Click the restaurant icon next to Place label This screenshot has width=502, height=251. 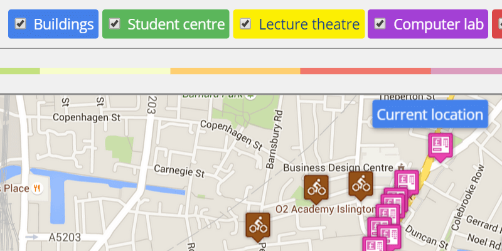(37, 188)
